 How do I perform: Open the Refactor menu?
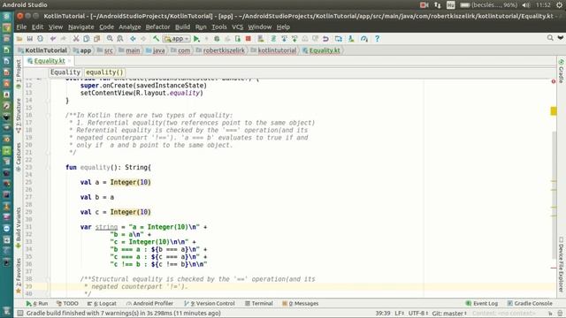[157, 27]
